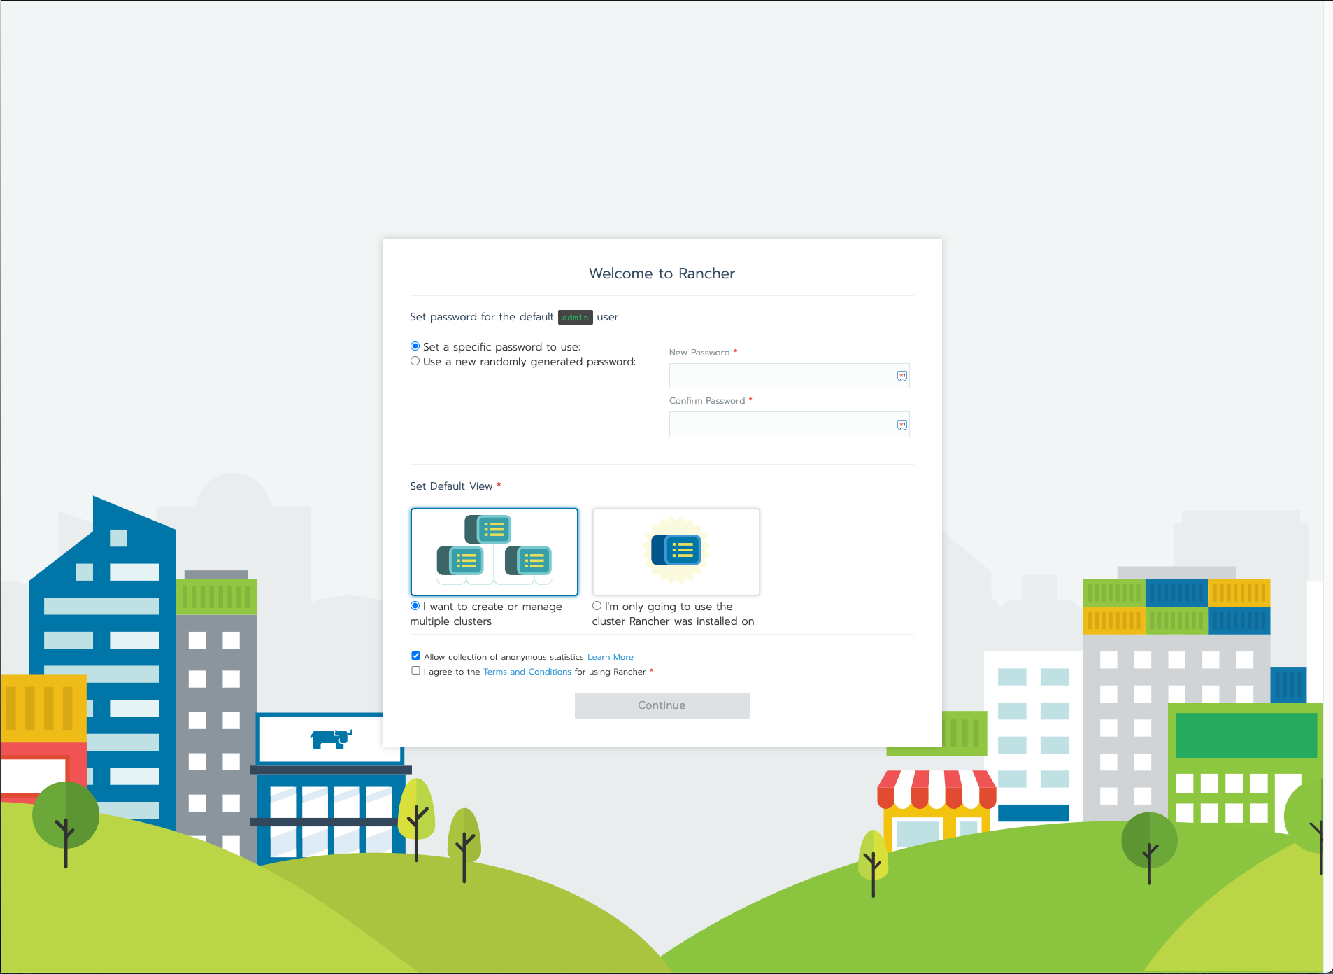The image size is (1333, 974).
Task: Click the green admin user badge
Action: pos(575,318)
